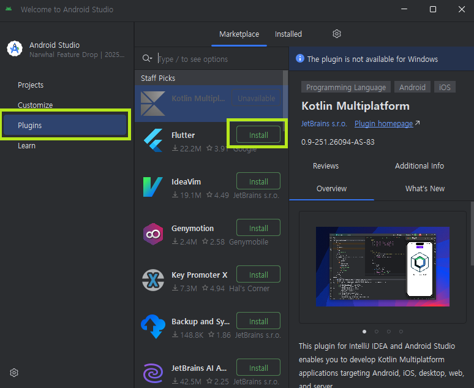Click the Unavailable button for Kotlin Multiplatform
Screen dimensions: 474x388
pyautogui.click(x=256, y=98)
